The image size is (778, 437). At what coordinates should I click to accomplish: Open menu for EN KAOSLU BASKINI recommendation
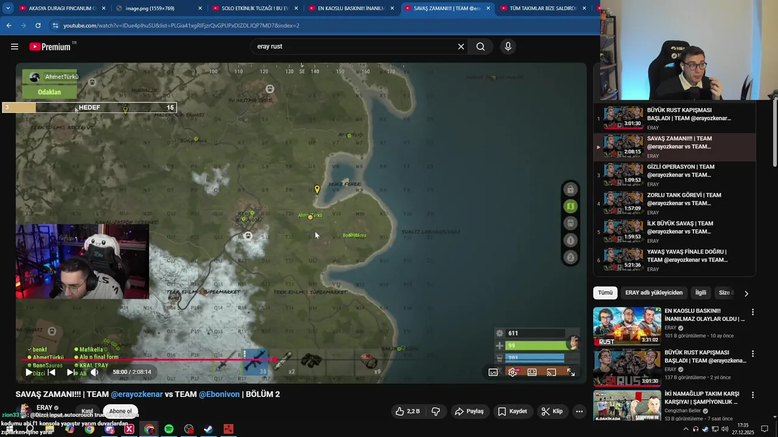pos(752,312)
